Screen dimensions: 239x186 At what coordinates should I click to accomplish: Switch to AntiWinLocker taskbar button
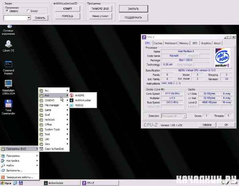click(x=62, y=183)
